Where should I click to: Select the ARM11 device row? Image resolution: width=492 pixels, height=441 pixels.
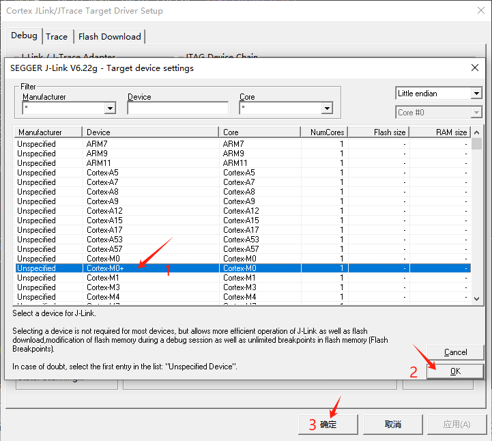242,163
